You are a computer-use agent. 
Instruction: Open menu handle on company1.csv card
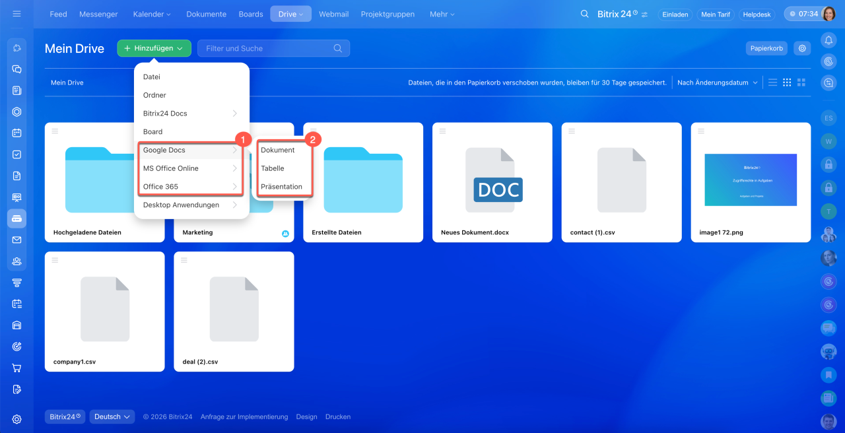point(55,259)
